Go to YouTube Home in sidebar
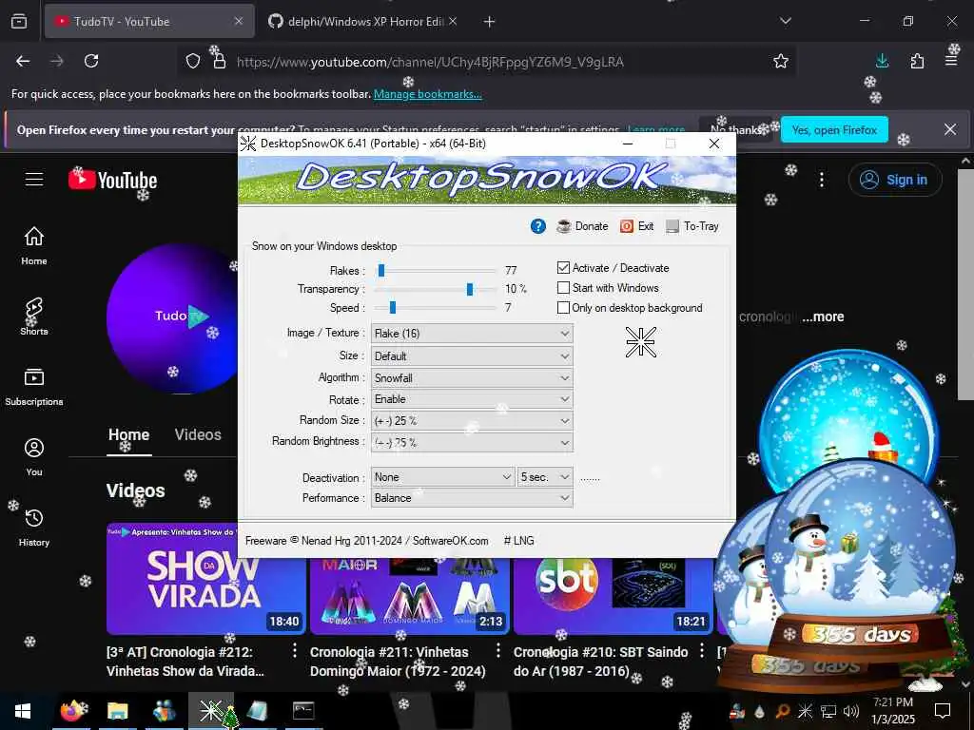This screenshot has width=974, height=730. tap(34, 246)
